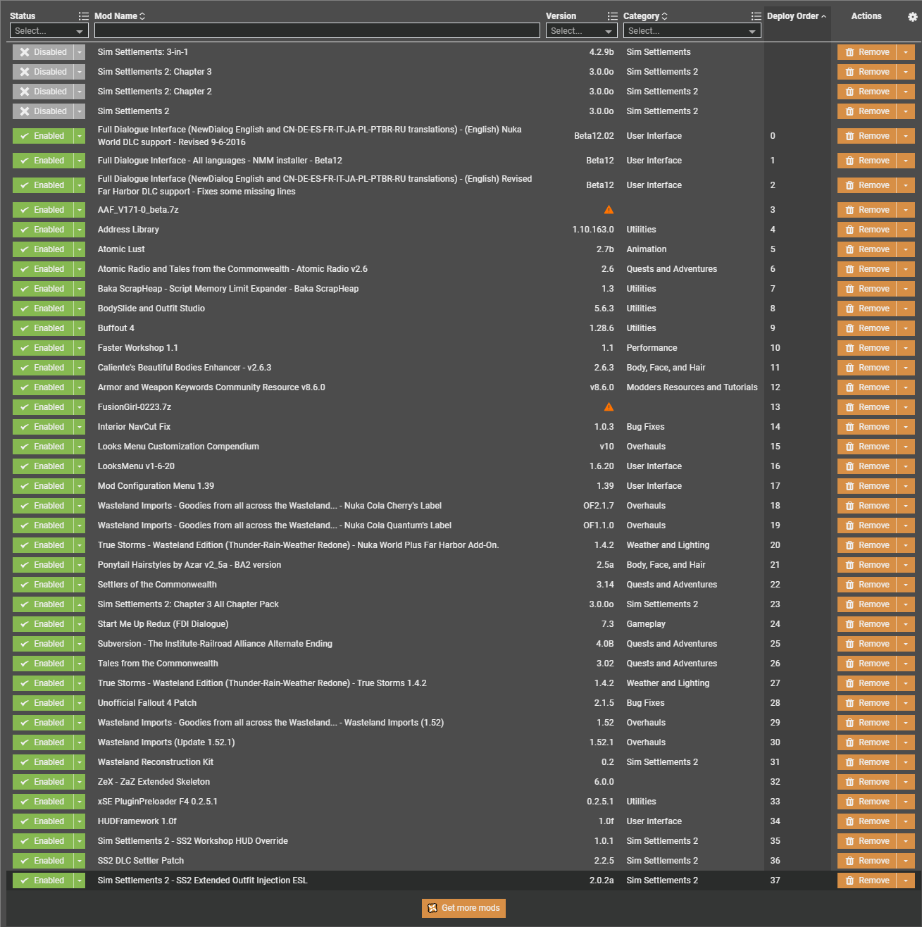Expand Remove dropdown arrow for Faster Workshop 1.1
The height and width of the screenshot is (927, 922).
[906, 348]
